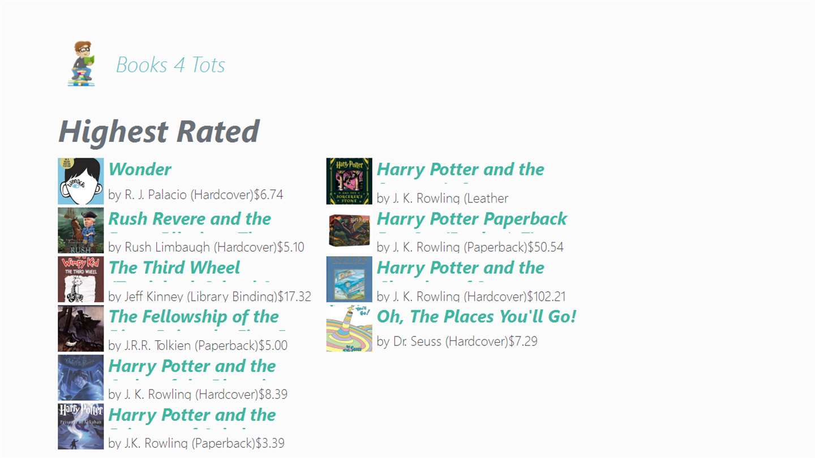
Task: Open The Fellowship of the Ring cover
Action: pyautogui.click(x=80, y=329)
